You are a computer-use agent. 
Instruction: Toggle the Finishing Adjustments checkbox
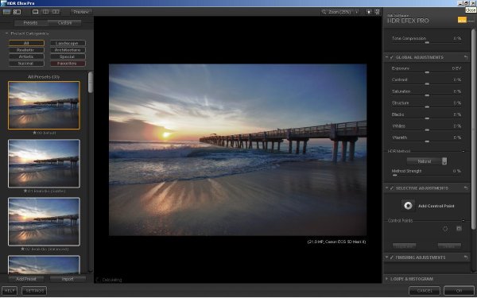pyautogui.click(x=391, y=257)
